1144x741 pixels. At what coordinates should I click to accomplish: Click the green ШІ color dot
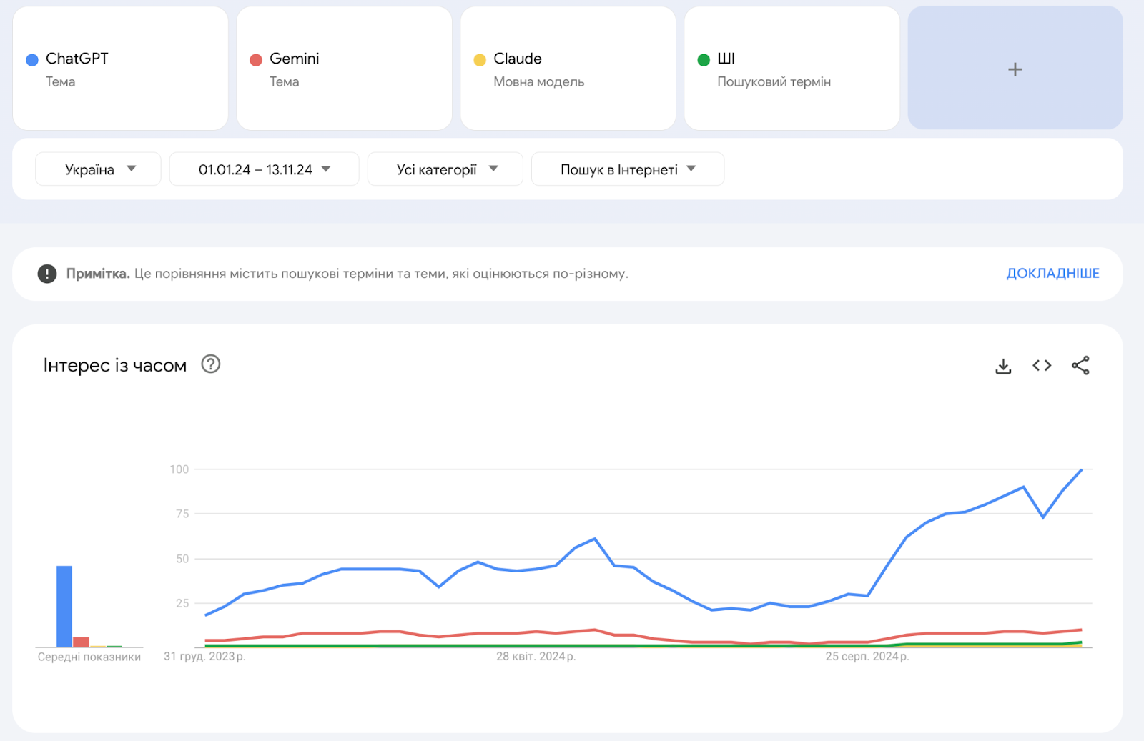pyautogui.click(x=704, y=60)
